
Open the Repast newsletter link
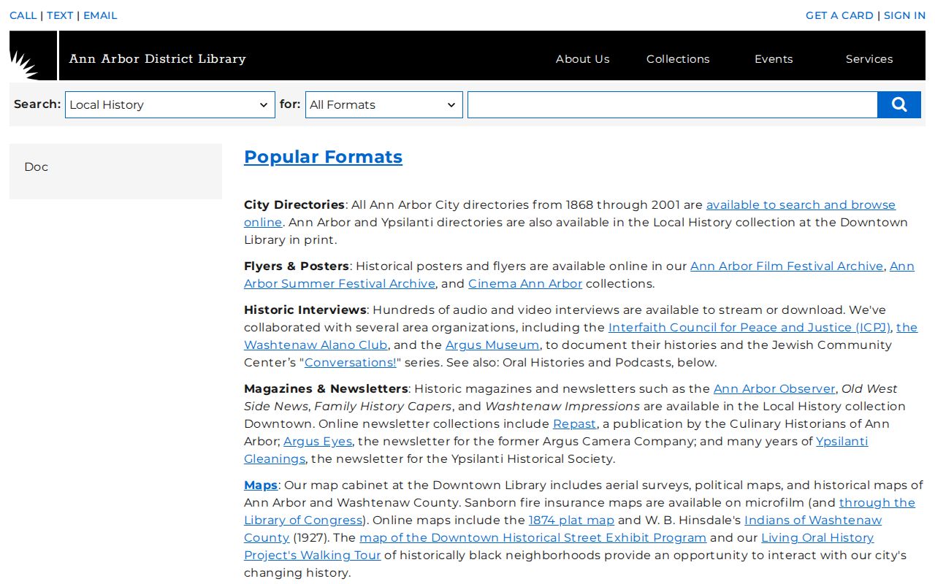[574, 424]
